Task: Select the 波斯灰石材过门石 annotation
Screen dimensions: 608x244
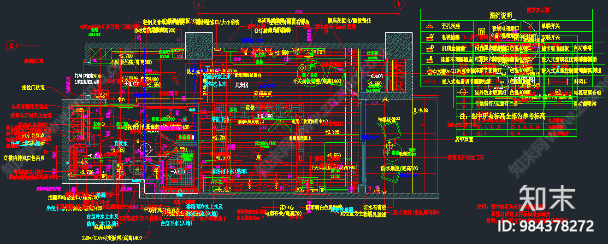Action: tap(466, 157)
